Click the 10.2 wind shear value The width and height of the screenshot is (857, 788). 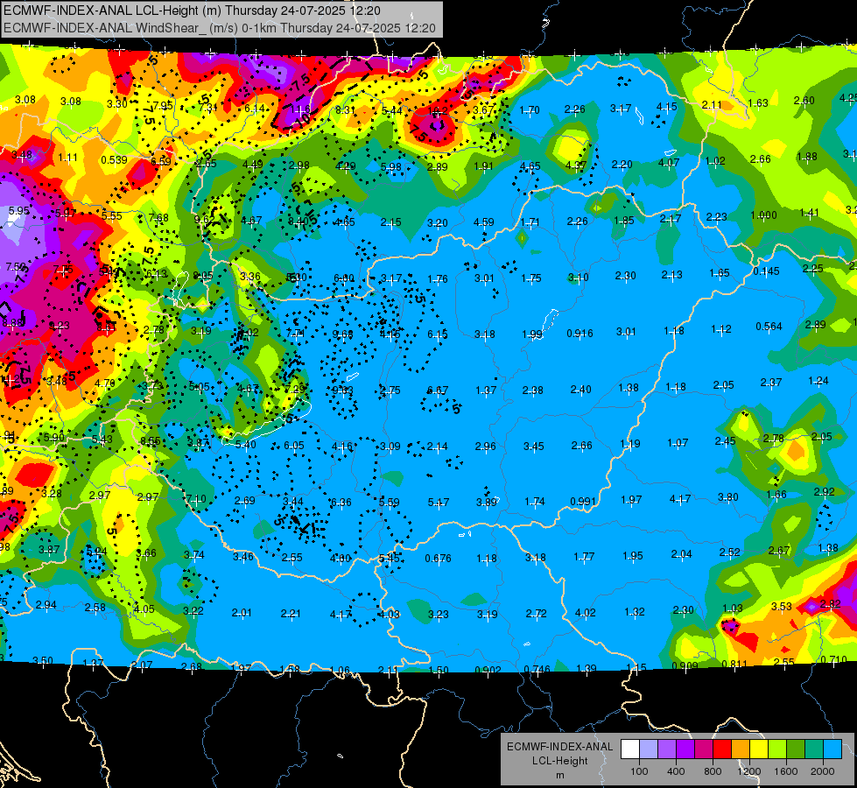click(x=438, y=111)
